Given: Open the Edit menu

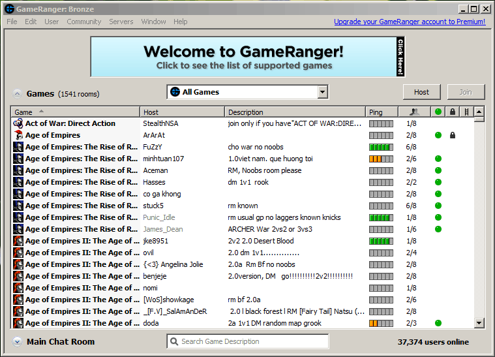Looking at the screenshot, I should [x=31, y=22].
